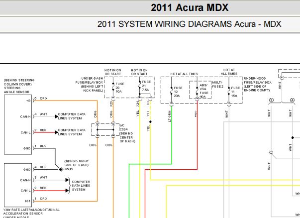Image resolution: width=300 pixels, height=218 pixels.
Task: Click the "5 ORG" wire label at +B pin
Action: pyautogui.click(x=41, y=98)
